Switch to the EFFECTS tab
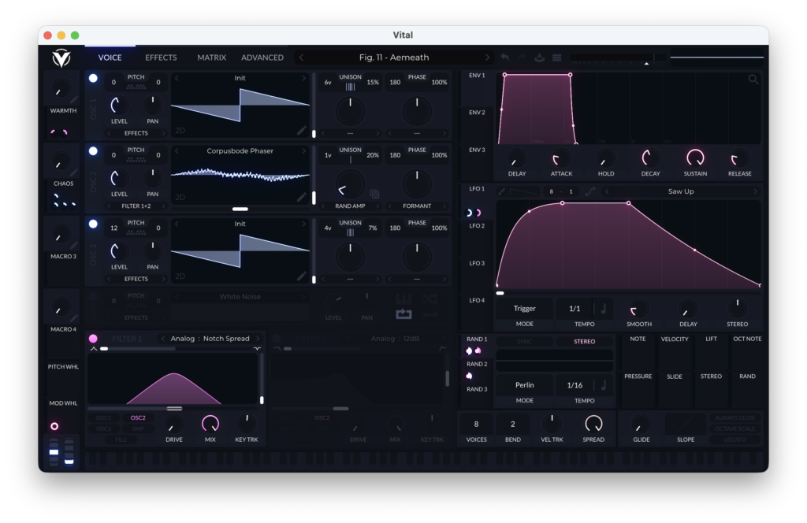807x523 pixels. [161, 57]
